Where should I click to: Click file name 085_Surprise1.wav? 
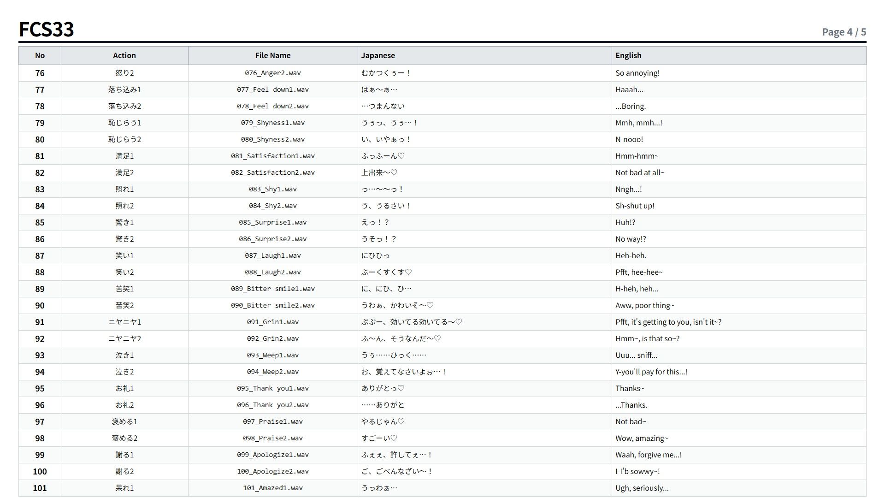(x=273, y=222)
